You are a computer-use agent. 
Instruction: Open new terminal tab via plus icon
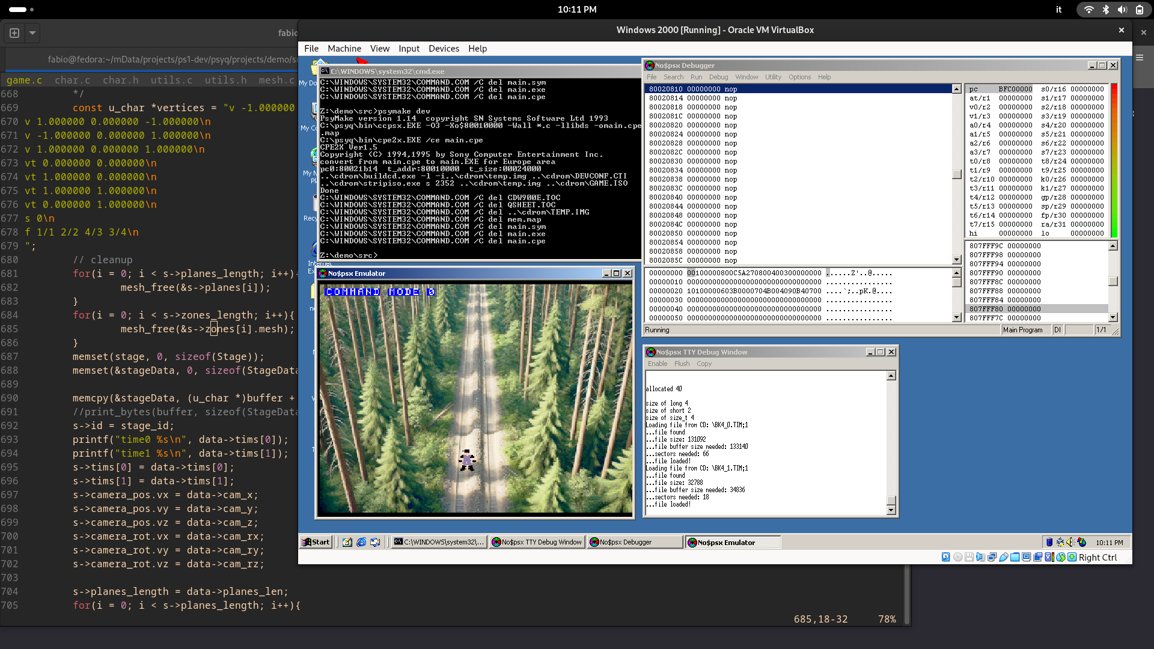[x=14, y=33]
